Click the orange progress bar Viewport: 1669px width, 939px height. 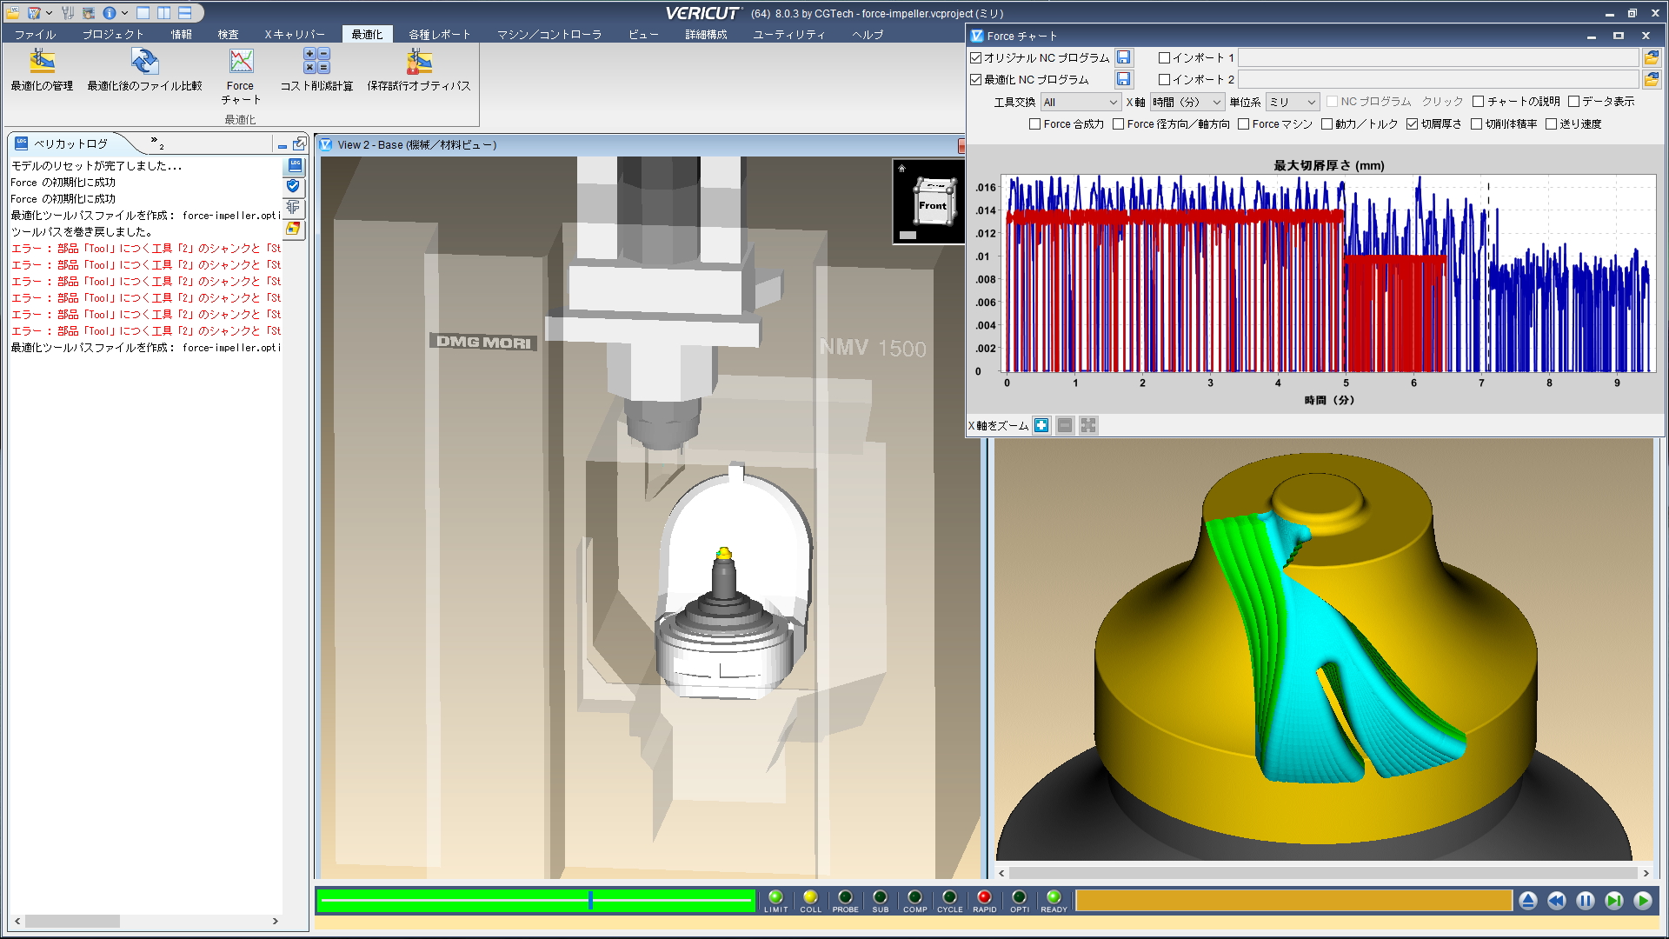click(x=1293, y=901)
